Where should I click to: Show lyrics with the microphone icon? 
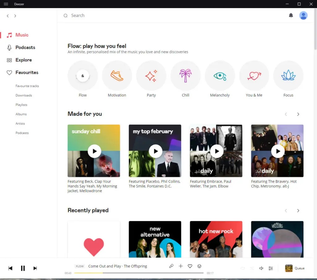pos(171,266)
